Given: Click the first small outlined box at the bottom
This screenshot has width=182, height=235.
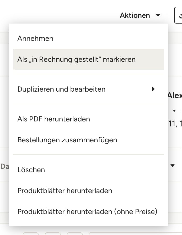Looking at the screenshot, I should click(x=31, y=234).
